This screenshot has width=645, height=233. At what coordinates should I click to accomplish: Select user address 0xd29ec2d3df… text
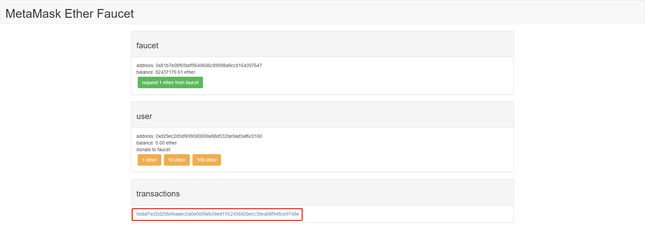tap(209, 136)
